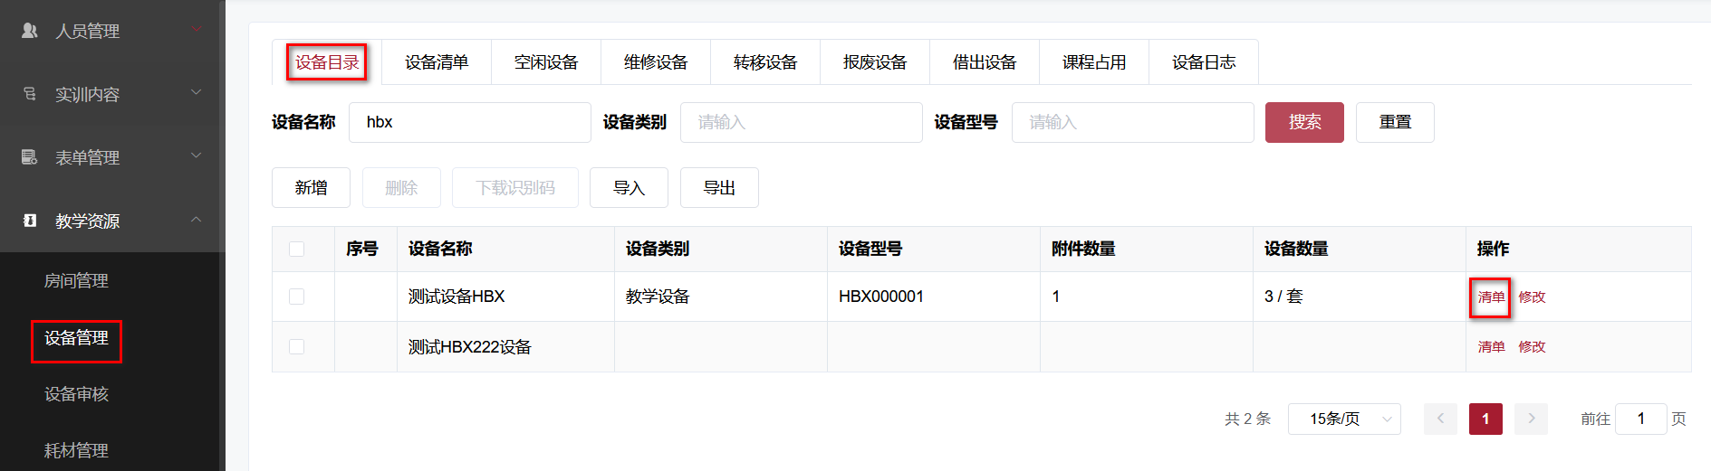Check the box for 测试设备HBX row
Image resolution: width=1711 pixels, height=471 pixels.
tap(296, 297)
